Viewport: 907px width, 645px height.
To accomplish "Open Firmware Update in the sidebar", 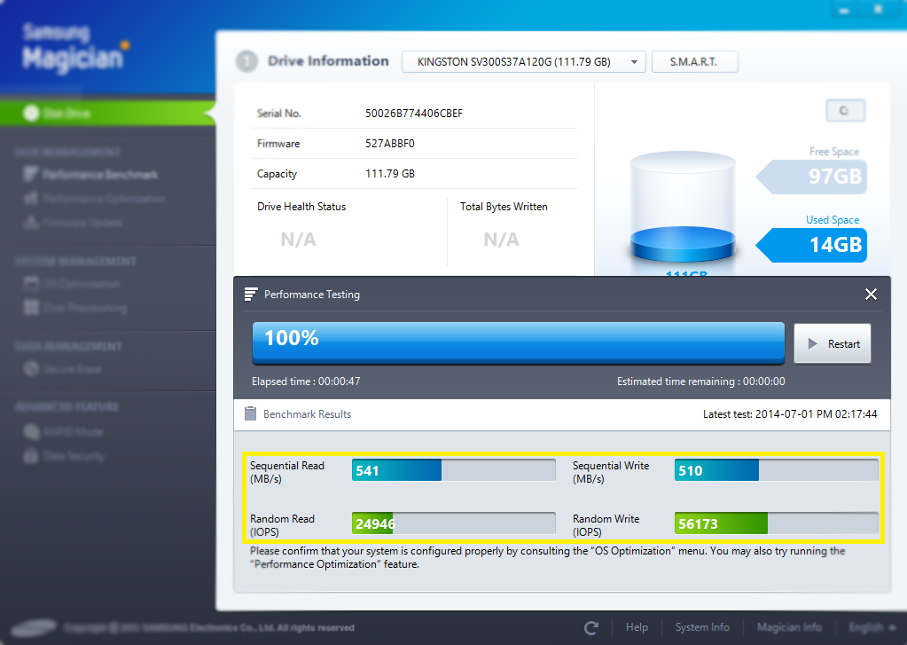I will (74, 223).
